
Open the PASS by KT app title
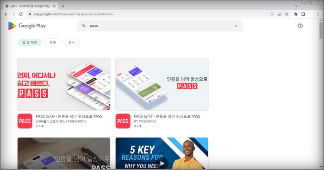pos(167,116)
